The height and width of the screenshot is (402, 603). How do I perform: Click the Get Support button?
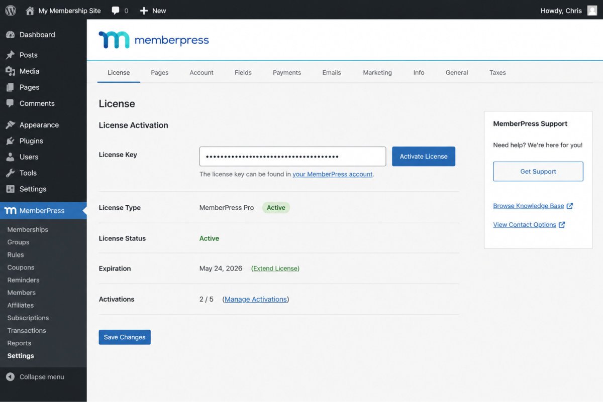pyautogui.click(x=538, y=172)
